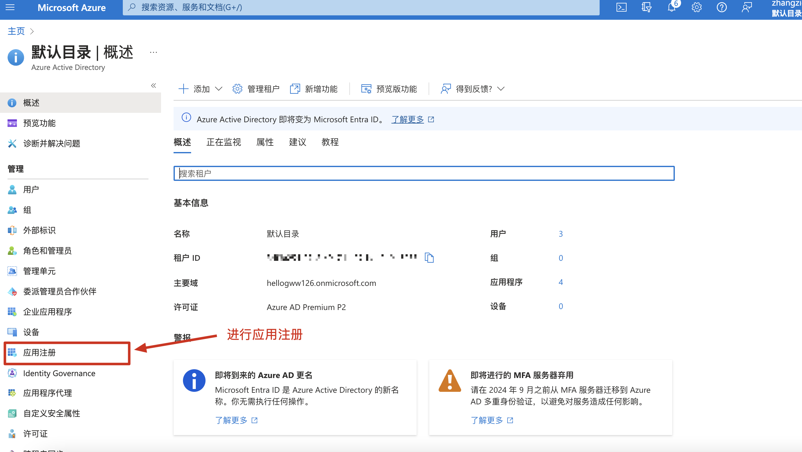
Task: Open 了解更多 under MFA 服务器弃用 card
Action: pos(487,420)
